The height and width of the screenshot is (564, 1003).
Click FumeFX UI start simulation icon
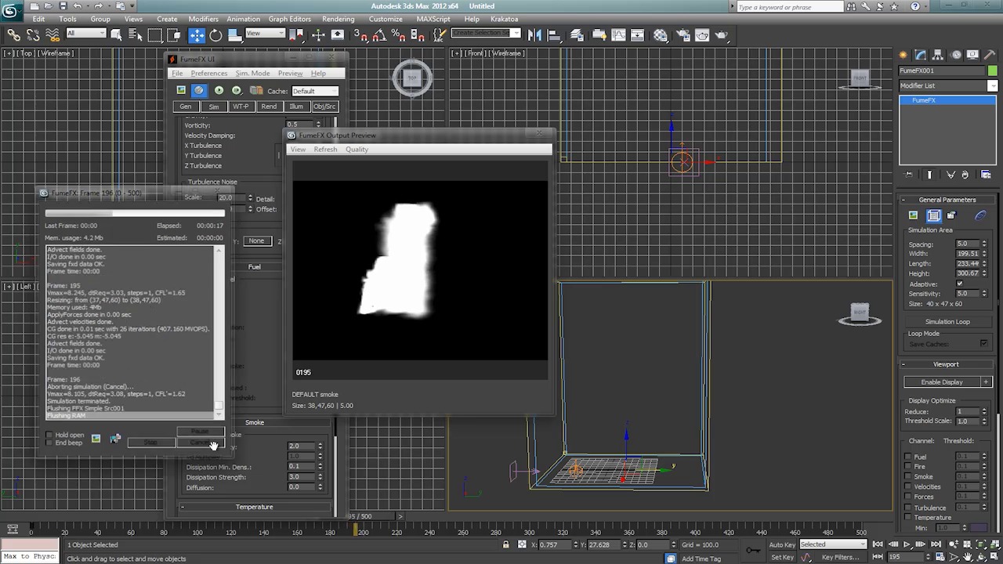pos(219,90)
